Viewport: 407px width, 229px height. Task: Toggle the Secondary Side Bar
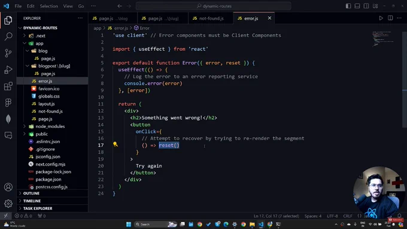point(366,6)
